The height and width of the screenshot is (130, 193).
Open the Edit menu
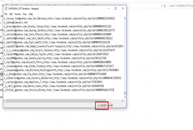click(11, 14)
